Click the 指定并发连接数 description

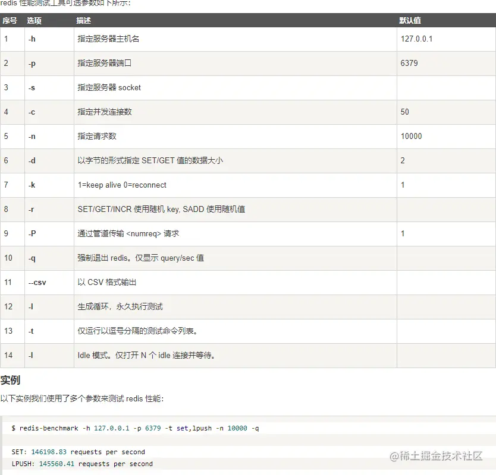click(x=105, y=112)
